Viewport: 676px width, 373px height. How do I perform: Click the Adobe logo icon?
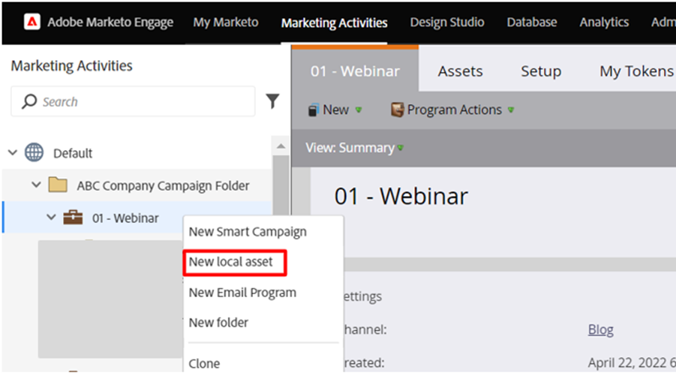(x=32, y=22)
